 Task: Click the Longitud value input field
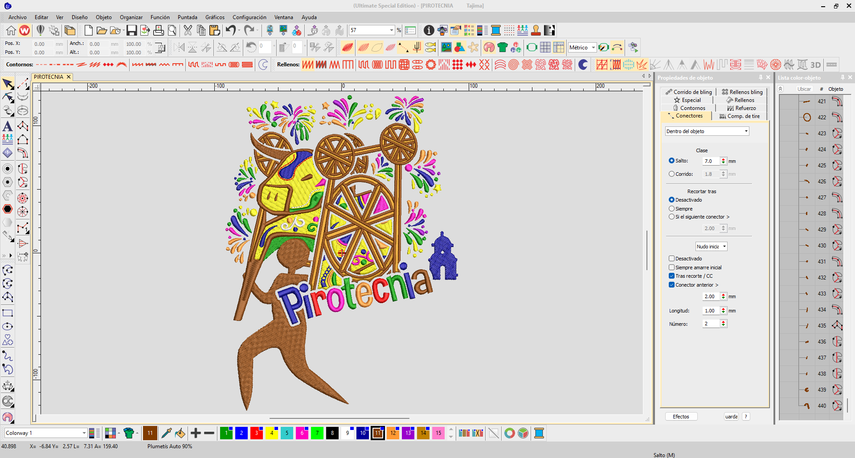pyautogui.click(x=711, y=311)
